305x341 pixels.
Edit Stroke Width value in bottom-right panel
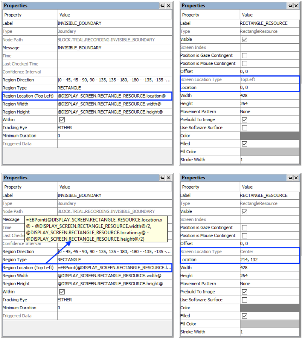270,331
